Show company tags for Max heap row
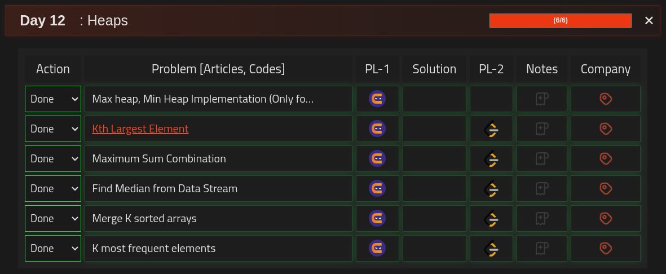Image resolution: width=666 pixels, height=274 pixels. click(605, 99)
